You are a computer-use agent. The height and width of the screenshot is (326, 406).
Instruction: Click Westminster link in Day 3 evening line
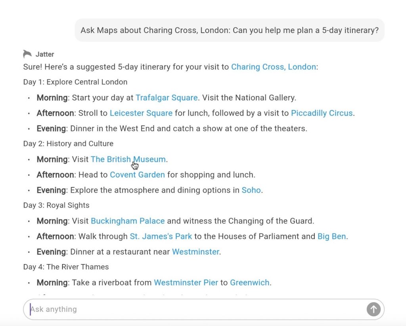click(x=195, y=252)
